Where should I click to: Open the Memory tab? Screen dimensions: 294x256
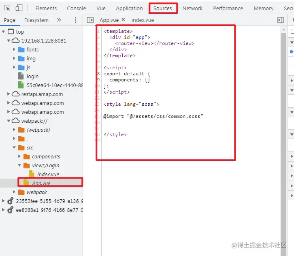[264, 8]
